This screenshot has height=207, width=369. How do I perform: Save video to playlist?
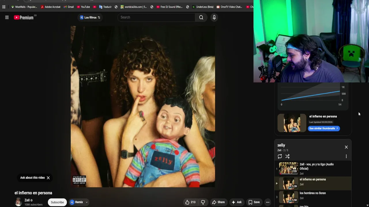point(254,202)
